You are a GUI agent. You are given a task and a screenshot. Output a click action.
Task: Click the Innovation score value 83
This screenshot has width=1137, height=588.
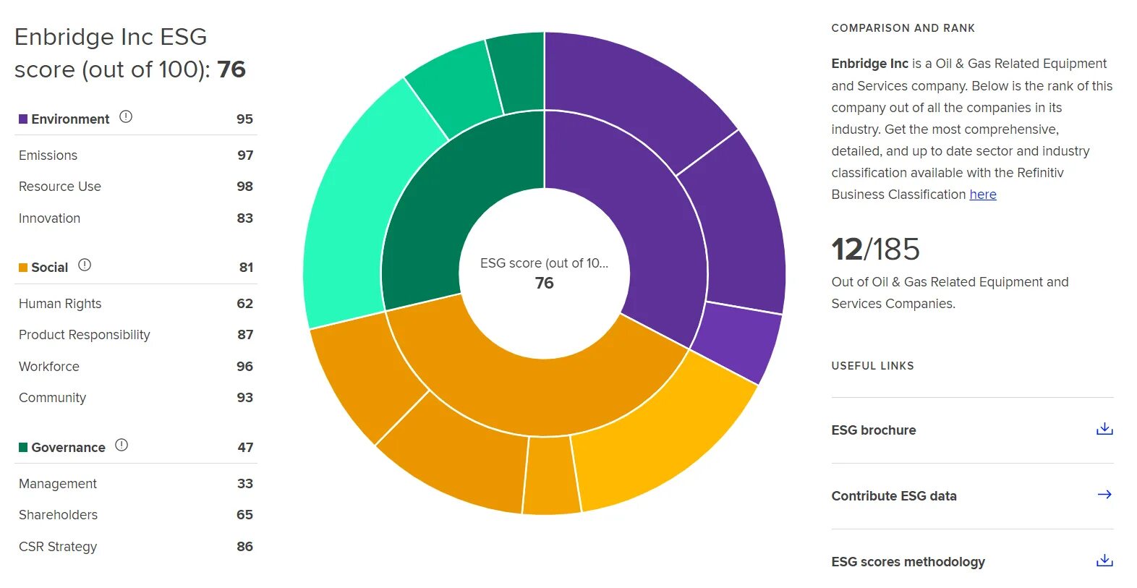click(245, 218)
